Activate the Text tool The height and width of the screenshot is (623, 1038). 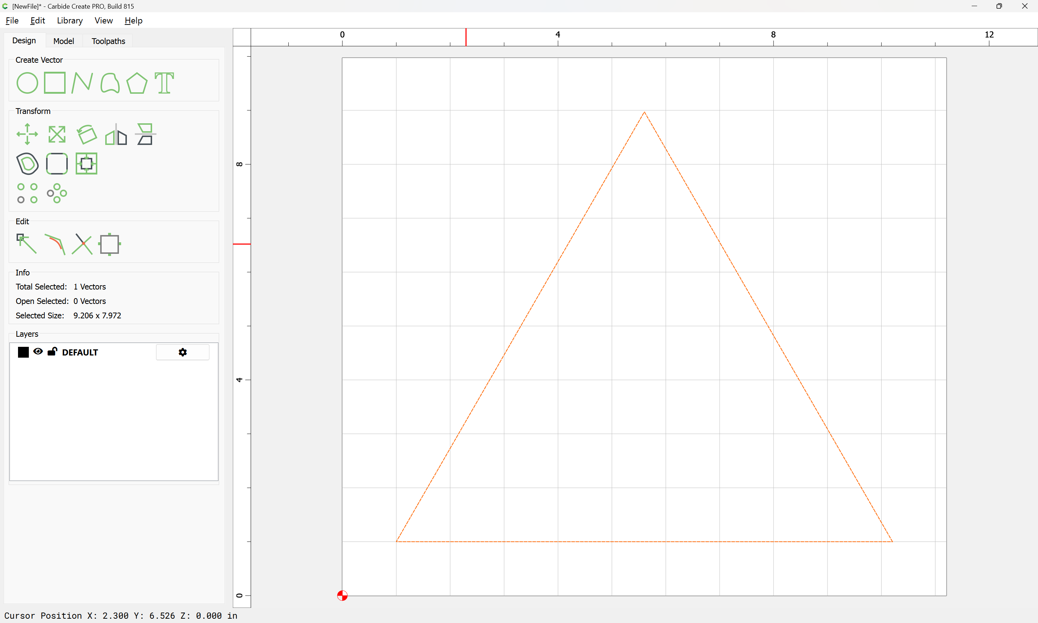(x=164, y=83)
